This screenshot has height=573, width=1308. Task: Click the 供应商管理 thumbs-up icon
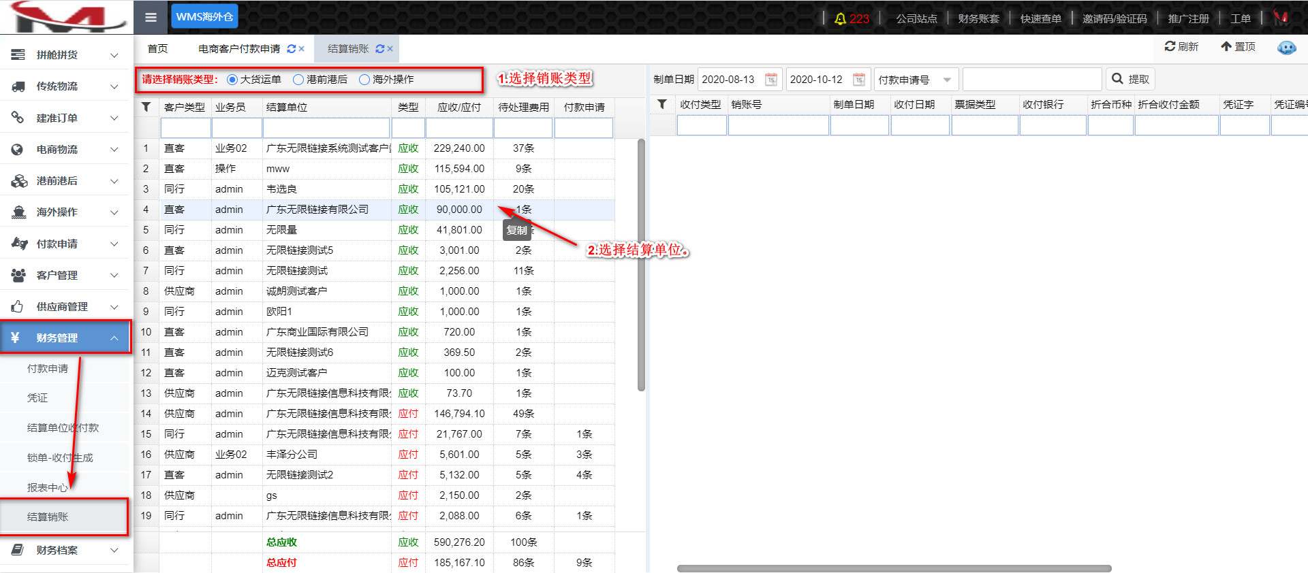(18, 306)
